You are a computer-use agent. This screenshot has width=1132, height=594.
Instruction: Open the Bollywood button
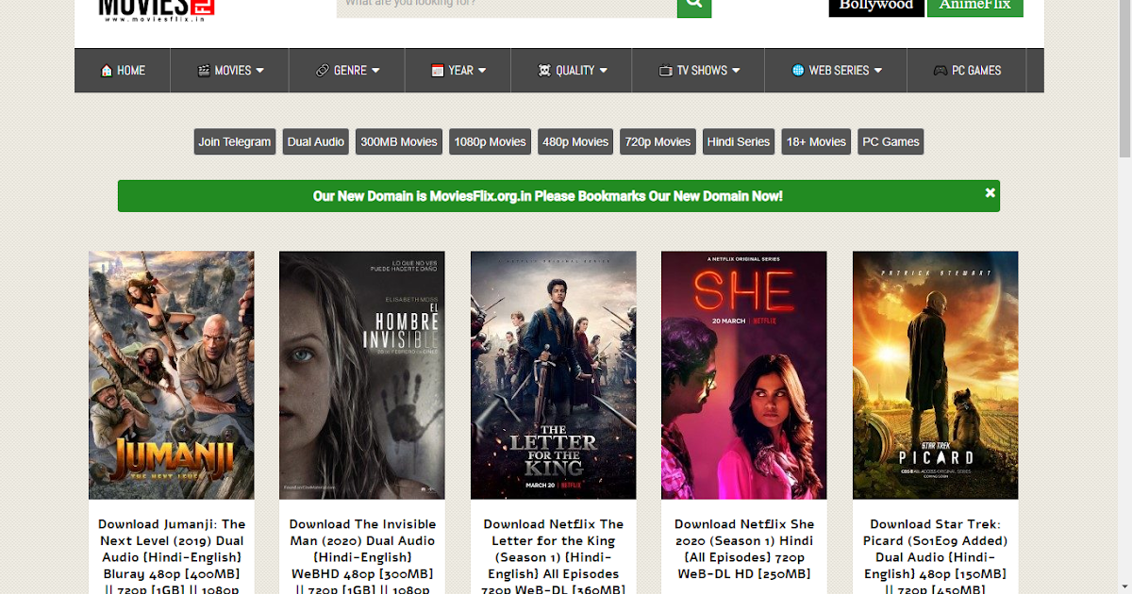(876, 8)
